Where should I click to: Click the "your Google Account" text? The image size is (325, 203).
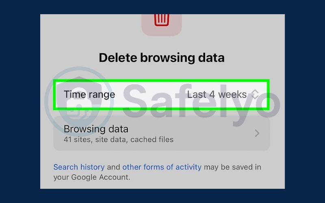(x=91, y=177)
